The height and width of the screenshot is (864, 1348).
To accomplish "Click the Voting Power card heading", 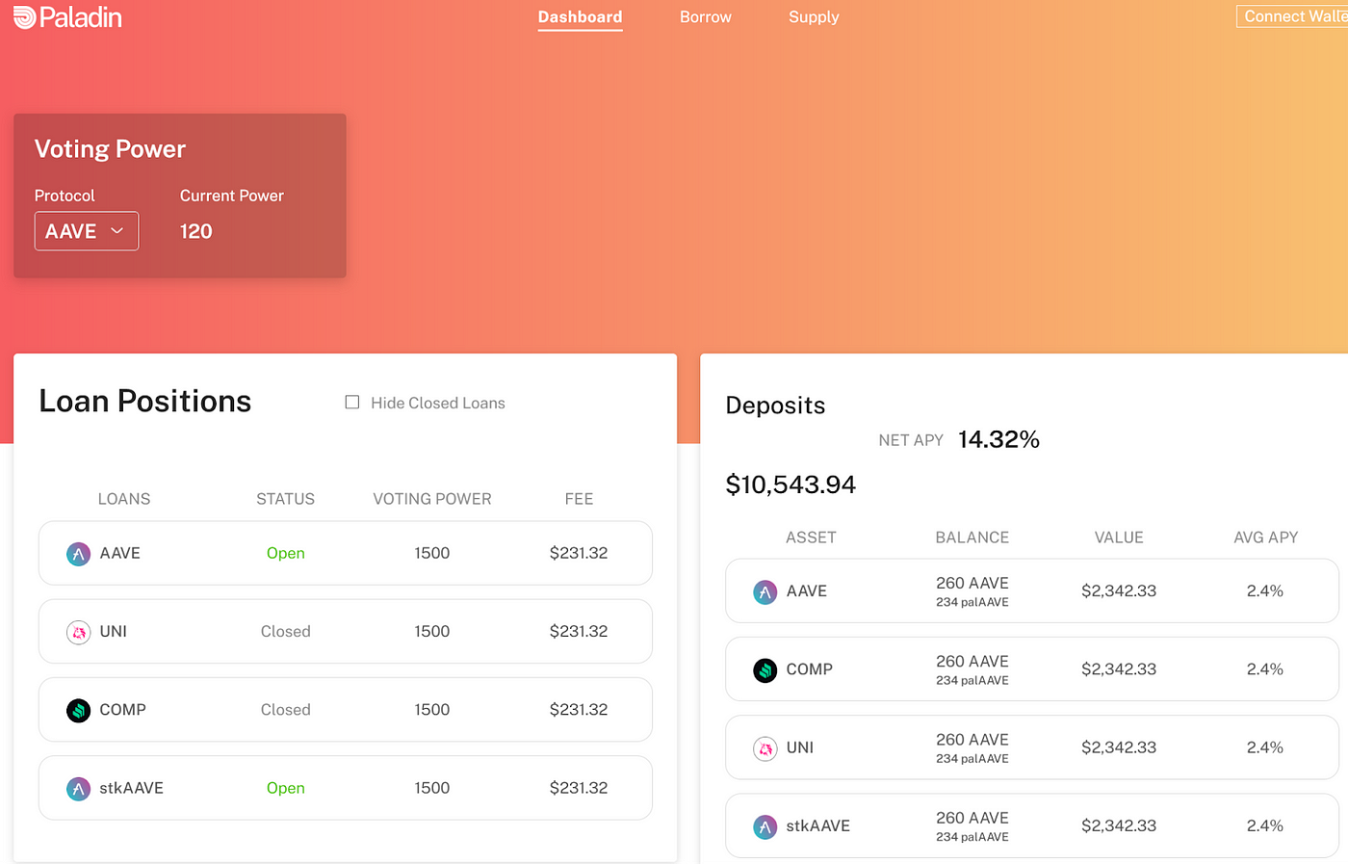I will pyautogui.click(x=111, y=149).
